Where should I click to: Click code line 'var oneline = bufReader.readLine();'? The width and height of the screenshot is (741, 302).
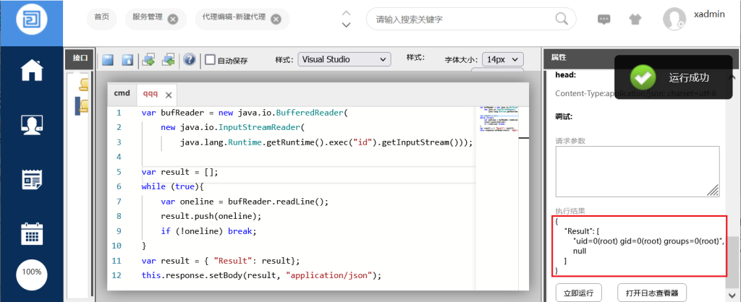pyautogui.click(x=245, y=202)
